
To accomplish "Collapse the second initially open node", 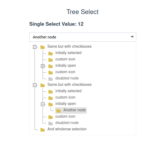I will (x=43, y=104).
